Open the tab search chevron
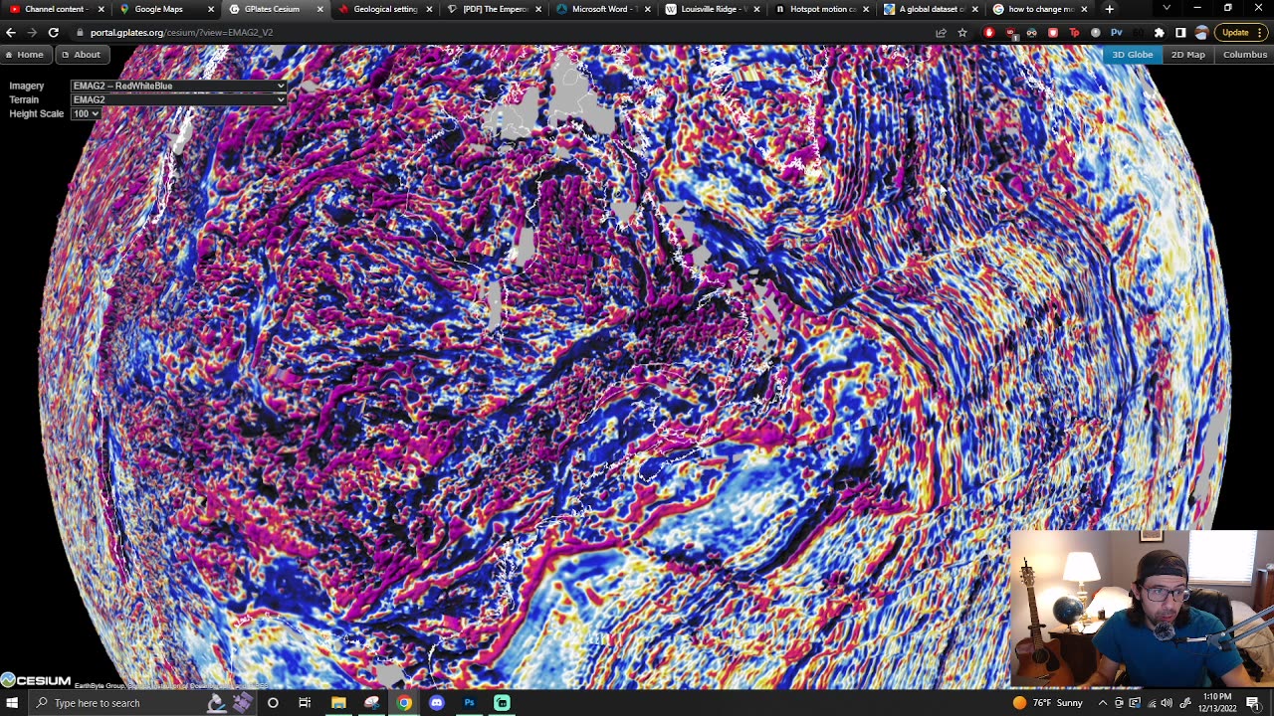 [x=1167, y=9]
